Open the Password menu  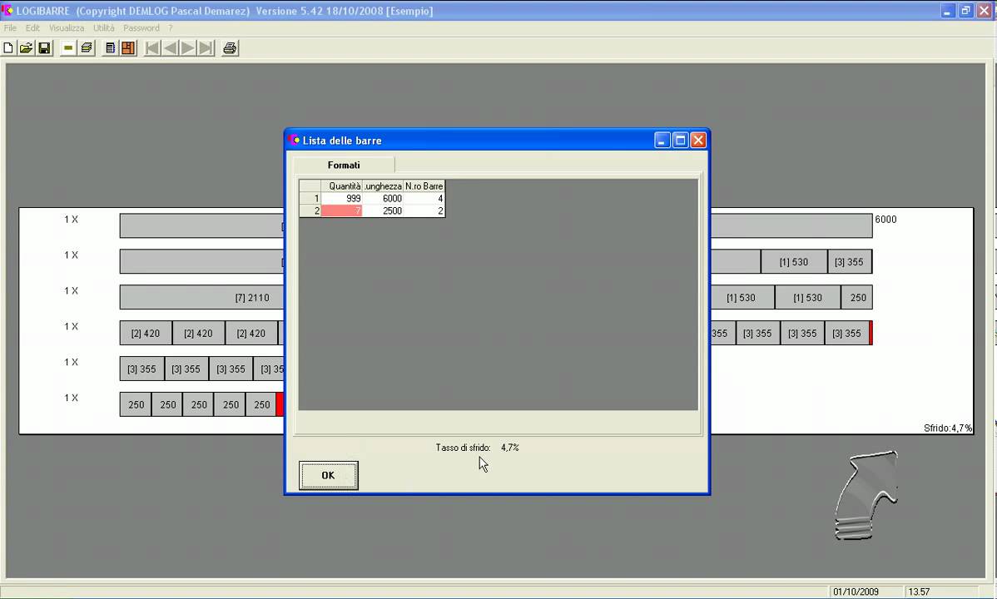pos(141,28)
